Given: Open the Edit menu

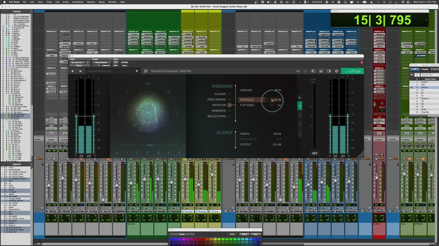Looking at the screenshot, I should (x=32, y=2).
